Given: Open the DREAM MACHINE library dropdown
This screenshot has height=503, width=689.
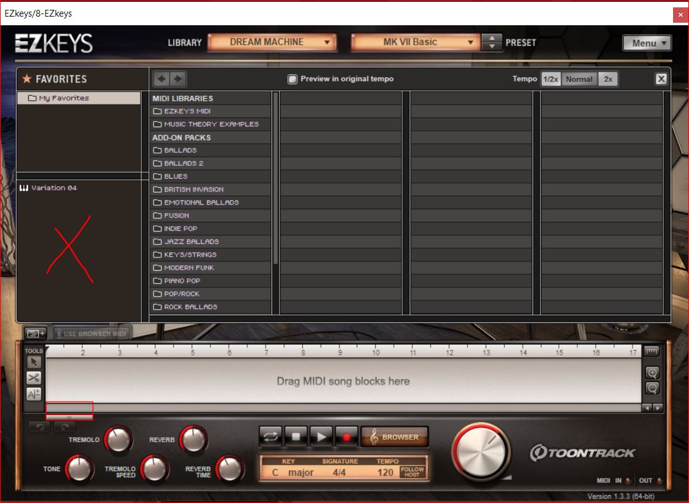Looking at the screenshot, I should pyautogui.click(x=272, y=42).
